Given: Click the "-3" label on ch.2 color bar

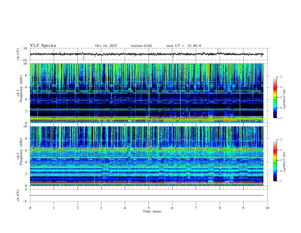Looking at the screenshot, I should 280,140.
